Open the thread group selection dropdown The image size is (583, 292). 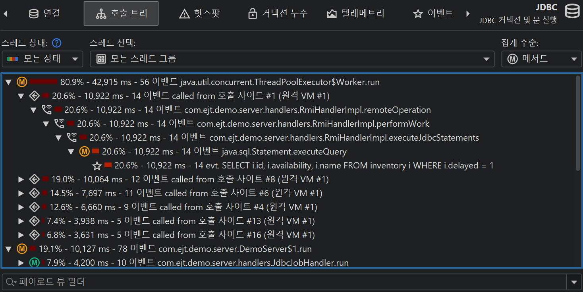(x=292, y=59)
